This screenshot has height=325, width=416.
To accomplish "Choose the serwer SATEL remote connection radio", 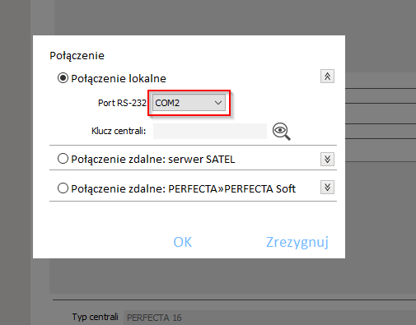I will (x=63, y=159).
